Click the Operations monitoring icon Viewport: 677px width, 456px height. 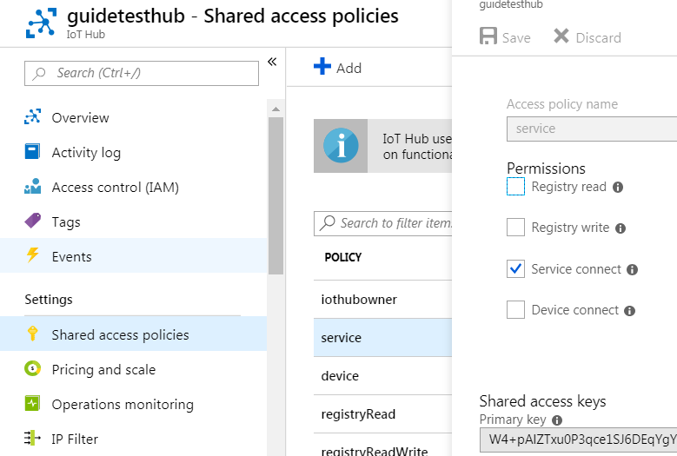point(32,403)
